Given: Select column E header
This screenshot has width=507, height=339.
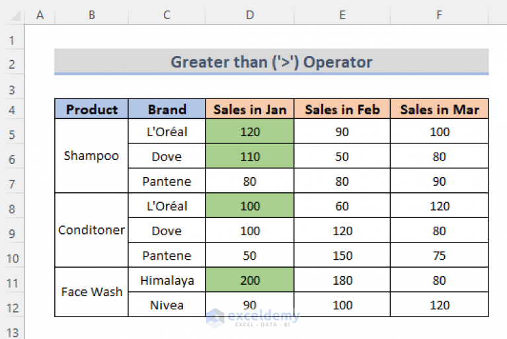Looking at the screenshot, I should click(x=342, y=15).
